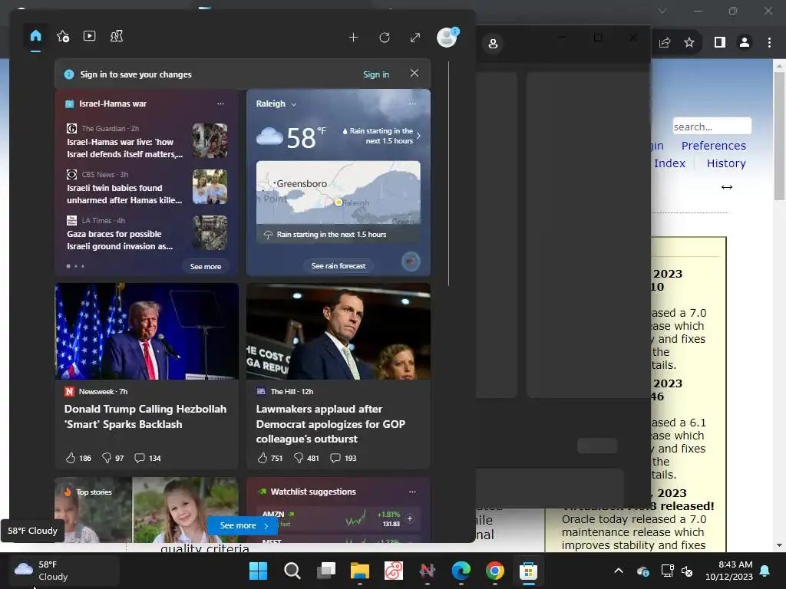The image size is (786, 589).
Task: Click the blue See more button
Action: (243, 525)
